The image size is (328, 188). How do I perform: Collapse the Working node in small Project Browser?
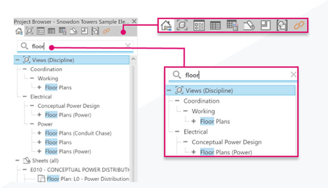point(32,78)
